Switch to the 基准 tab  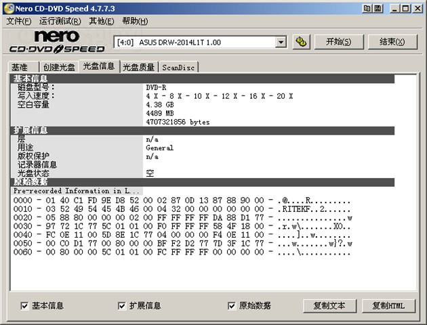(x=23, y=67)
